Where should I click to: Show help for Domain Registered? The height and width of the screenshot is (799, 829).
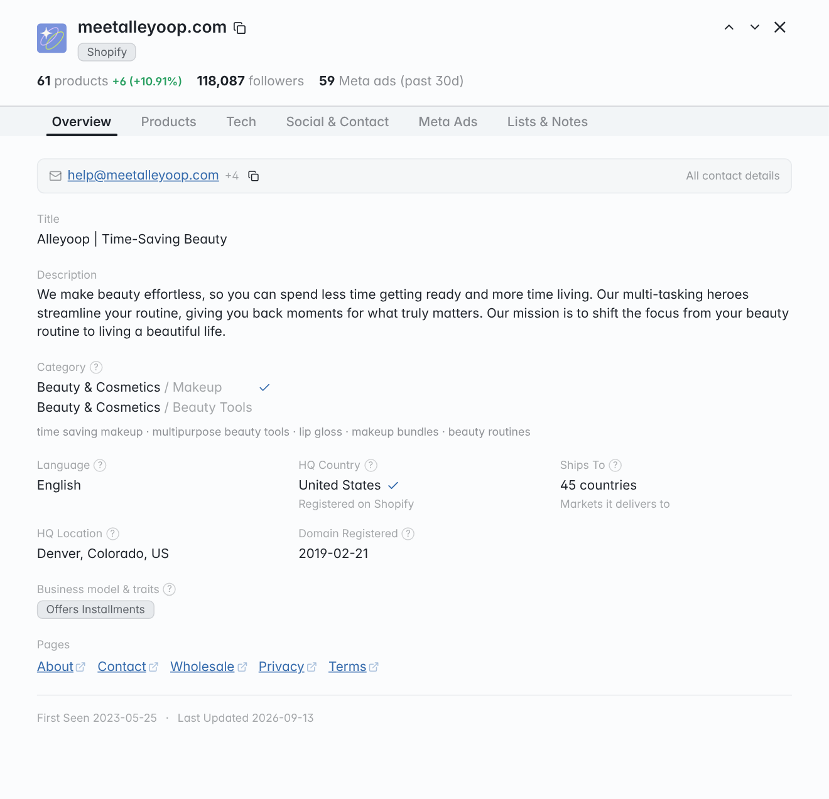408,534
